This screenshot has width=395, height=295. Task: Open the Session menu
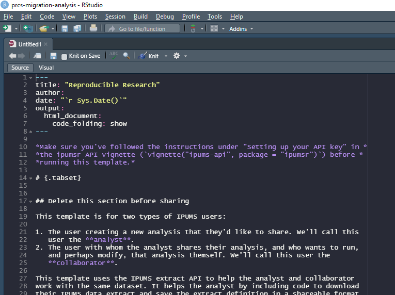(115, 17)
